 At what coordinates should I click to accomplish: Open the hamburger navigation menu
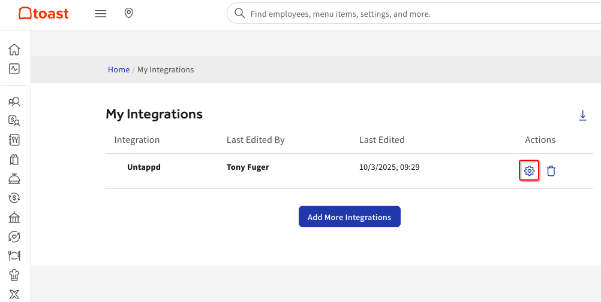(101, 14)
